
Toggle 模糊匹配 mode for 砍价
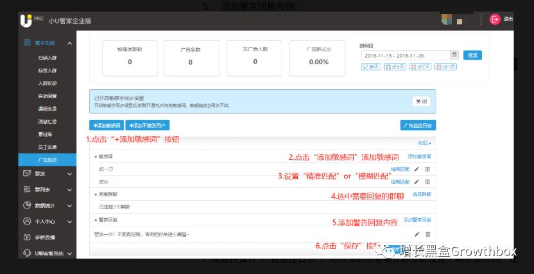(400, 182)
